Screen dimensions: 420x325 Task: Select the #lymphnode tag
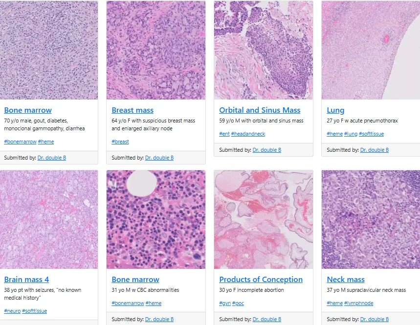click(x=359, y=304)
